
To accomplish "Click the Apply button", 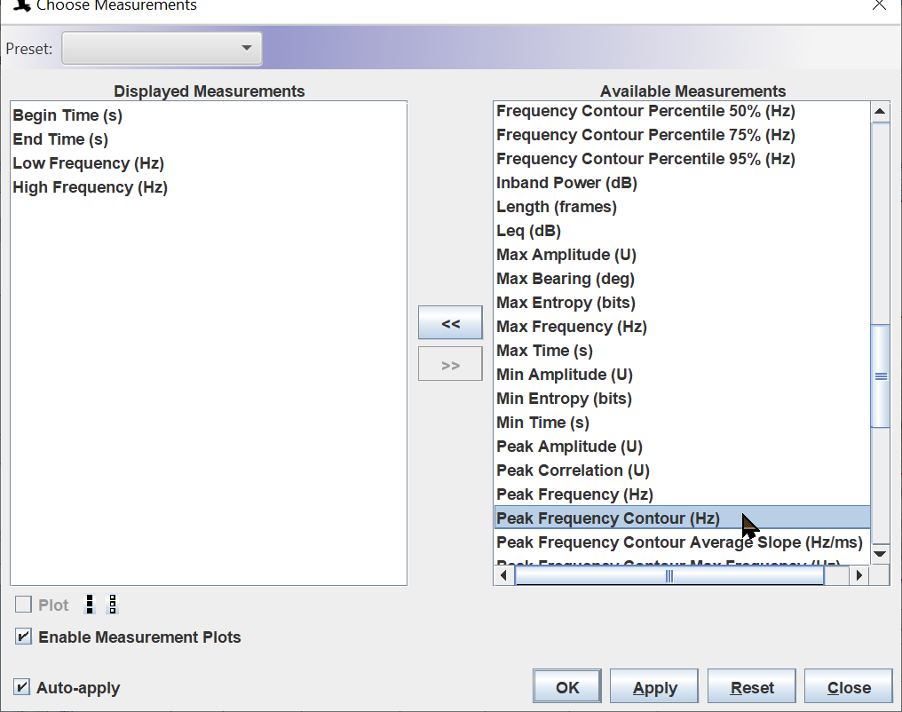I will (654, 687).
